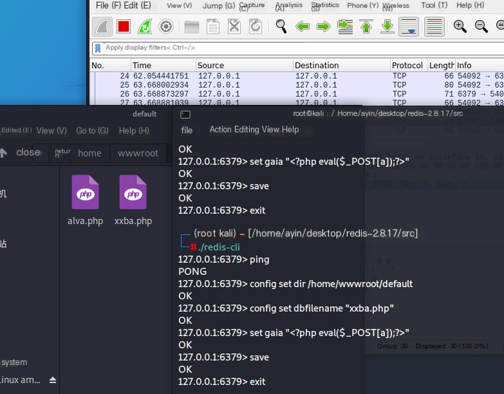This screenshot has width=504, height=394.
Task: Open alva.php file icon
Action: [x=85, y=192]
